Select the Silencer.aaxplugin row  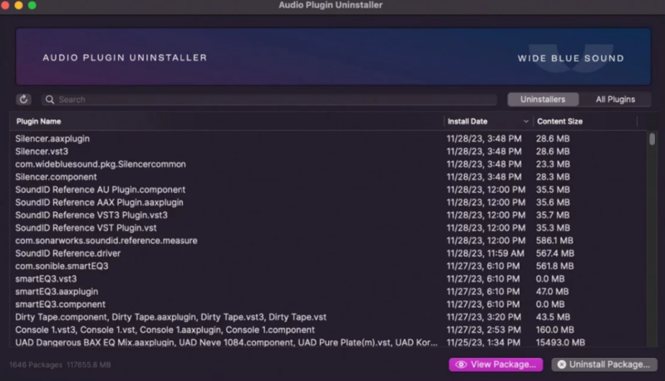[328, 139]
